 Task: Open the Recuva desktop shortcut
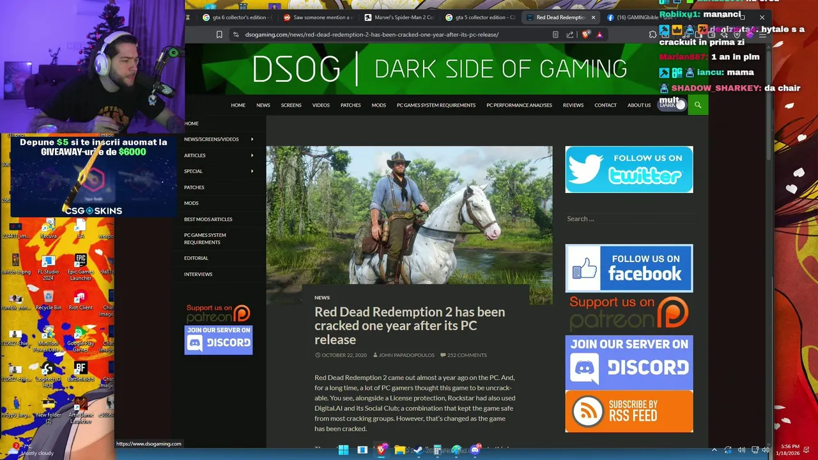tap(48, 229)
